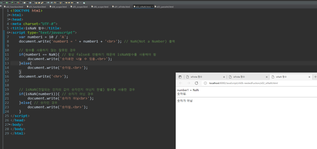Close the isNaN 함수 browser tab

pos(309,77)
